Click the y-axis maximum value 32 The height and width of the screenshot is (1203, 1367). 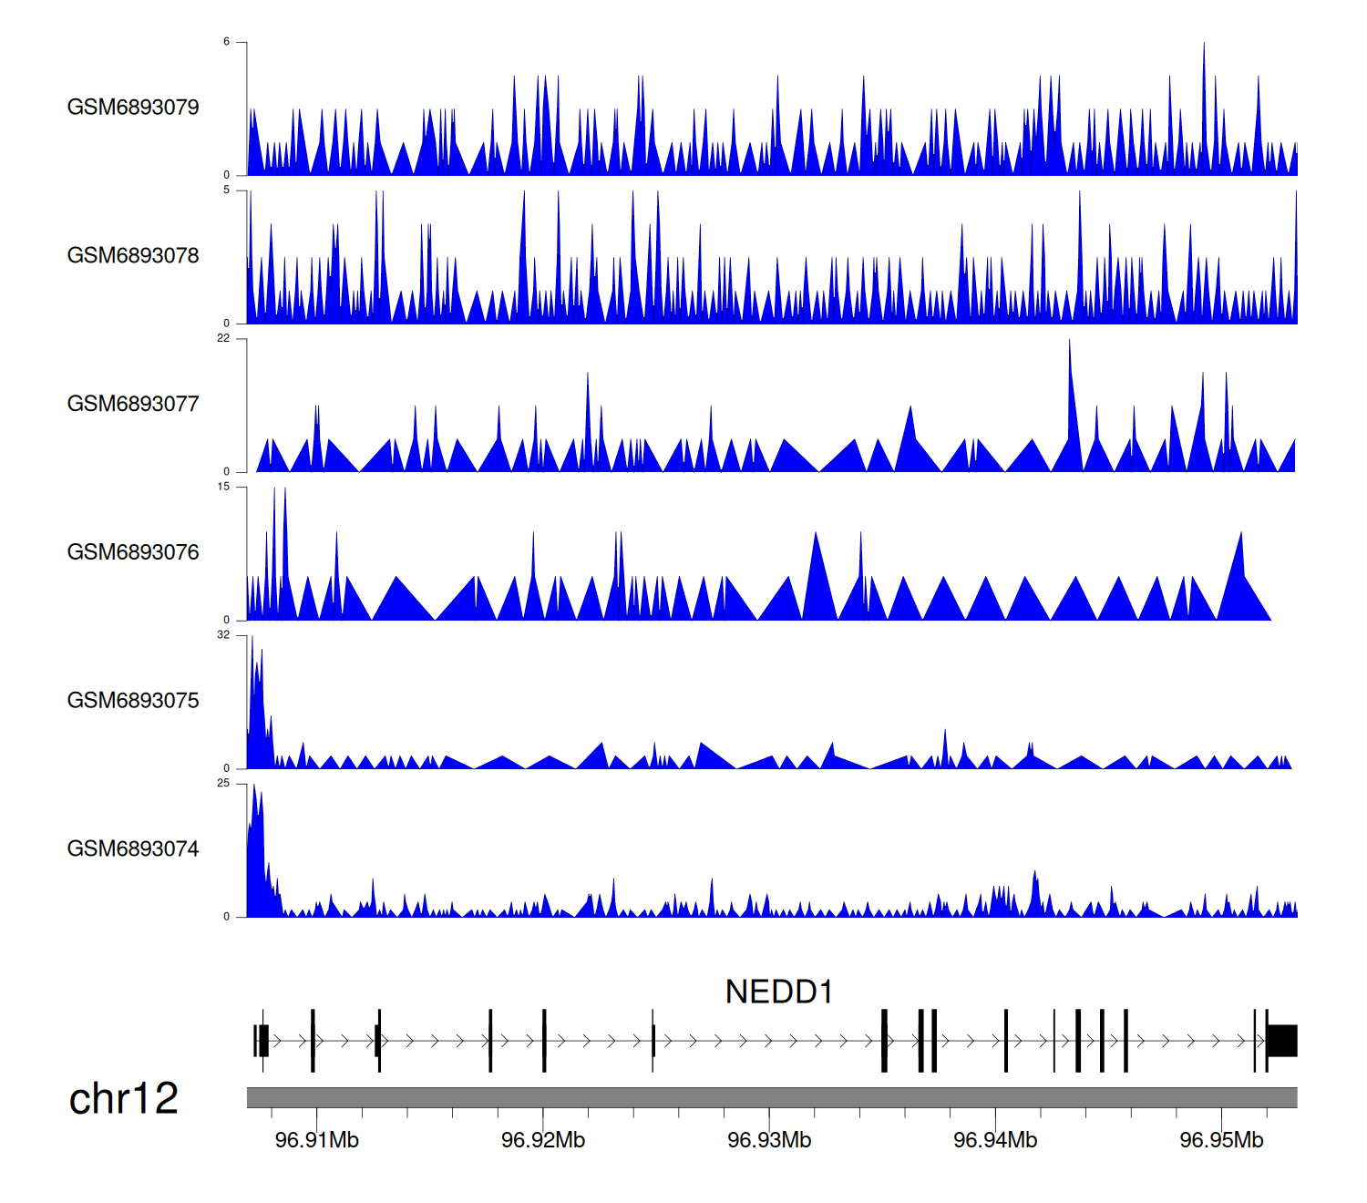(x=223, y=635)
